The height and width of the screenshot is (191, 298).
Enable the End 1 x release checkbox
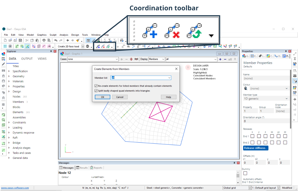[x=252, y=136]
